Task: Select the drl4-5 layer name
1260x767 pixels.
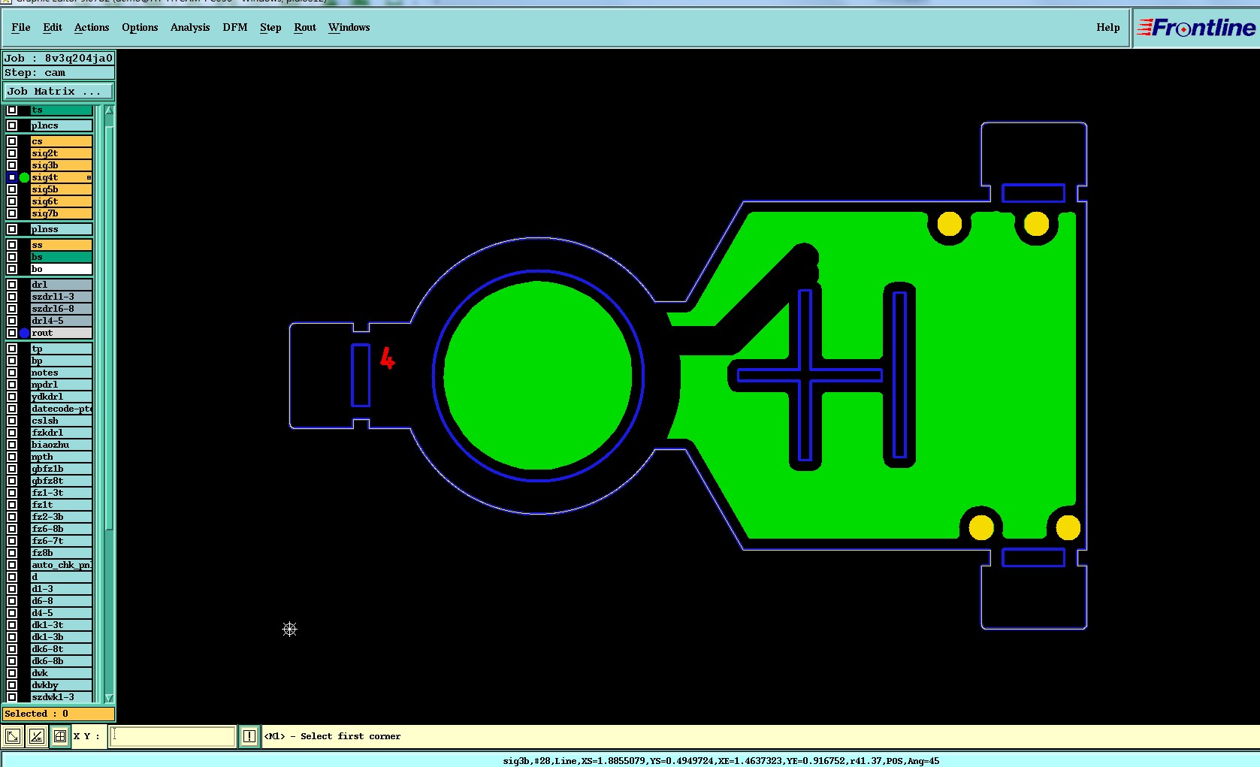Action: (62, 321)
